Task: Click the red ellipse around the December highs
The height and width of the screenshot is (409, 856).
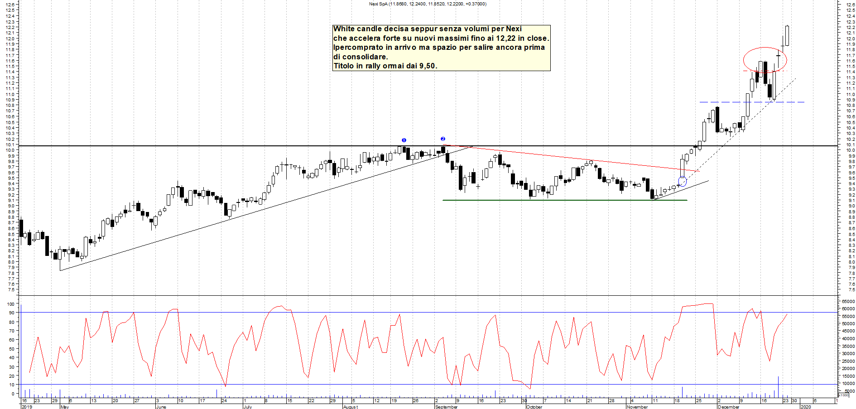Action: click(x=765, y=60)
